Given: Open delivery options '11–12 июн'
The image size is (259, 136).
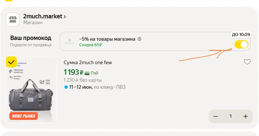Looking at the screenshot, I should [81, 87].
